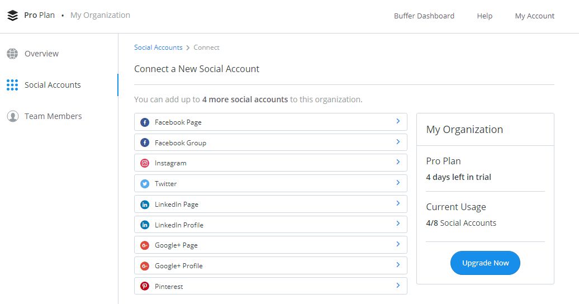Connect a Facebook Group account
579x304 pixels.
tap(270, 142)
